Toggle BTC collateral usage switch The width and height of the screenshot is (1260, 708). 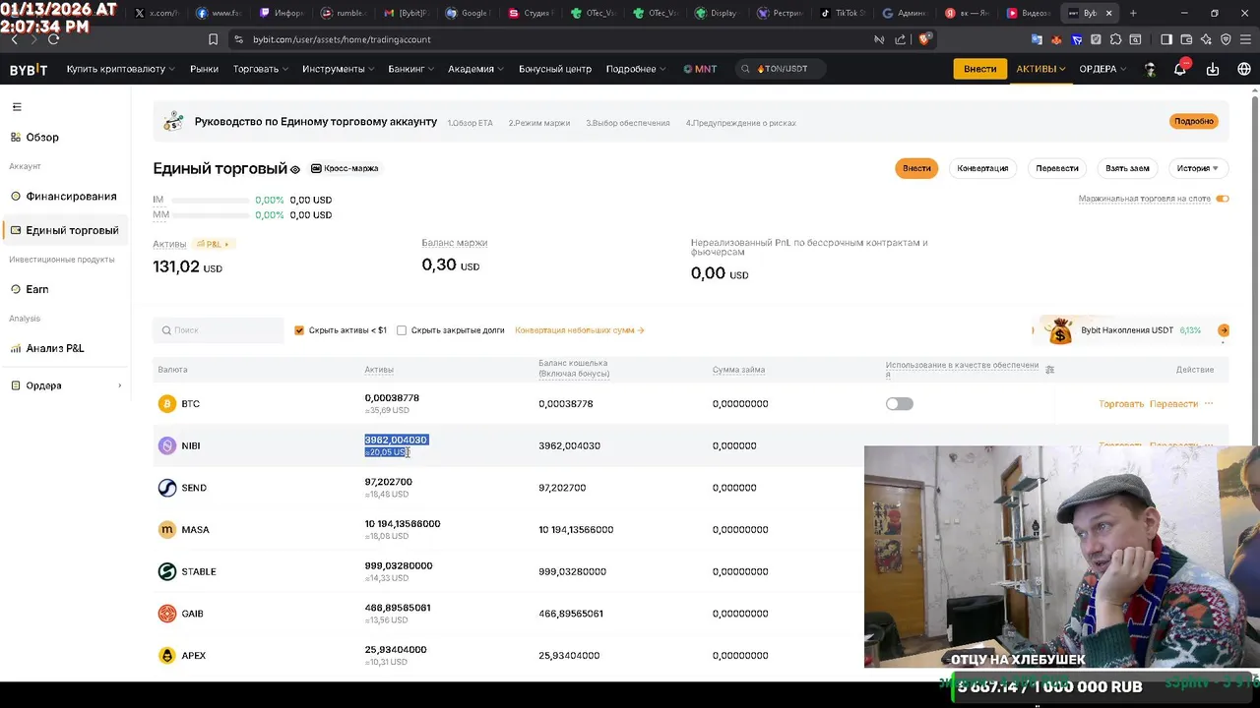(x=899, y=404)
